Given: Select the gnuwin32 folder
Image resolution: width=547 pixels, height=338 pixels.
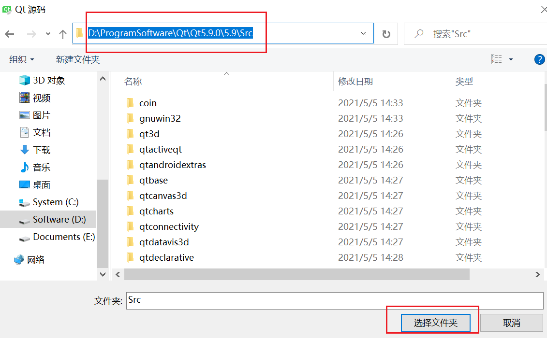Looking at the screenshot, I should (160, 118).
